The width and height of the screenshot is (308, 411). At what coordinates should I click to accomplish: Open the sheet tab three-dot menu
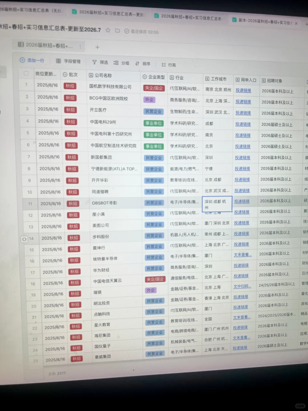pyautogui.click(x=80, y=47)
